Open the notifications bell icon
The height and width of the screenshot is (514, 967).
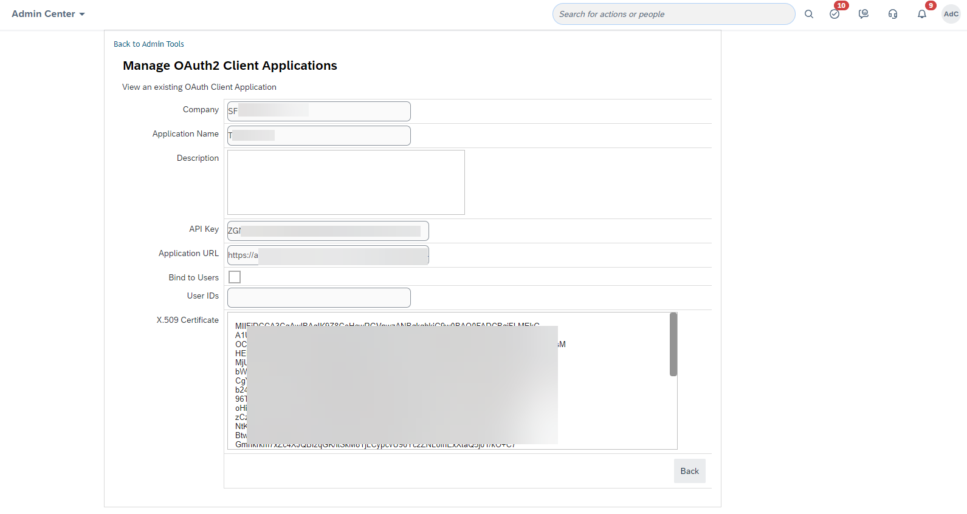pyautogui.click(x=922, y=14)
